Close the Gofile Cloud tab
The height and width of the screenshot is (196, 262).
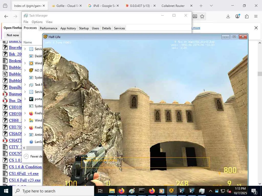[x=81, y=6]
